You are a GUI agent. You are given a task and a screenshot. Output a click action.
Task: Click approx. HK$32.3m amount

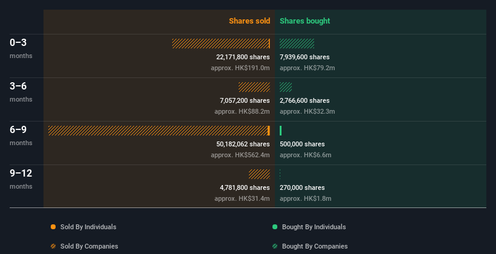[x=307, y=111]
